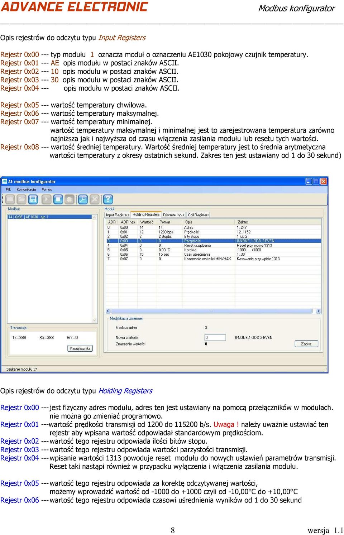This screenshot has width=344, height=535.
Task: Click the ADR column header
Action: [112, 222]
